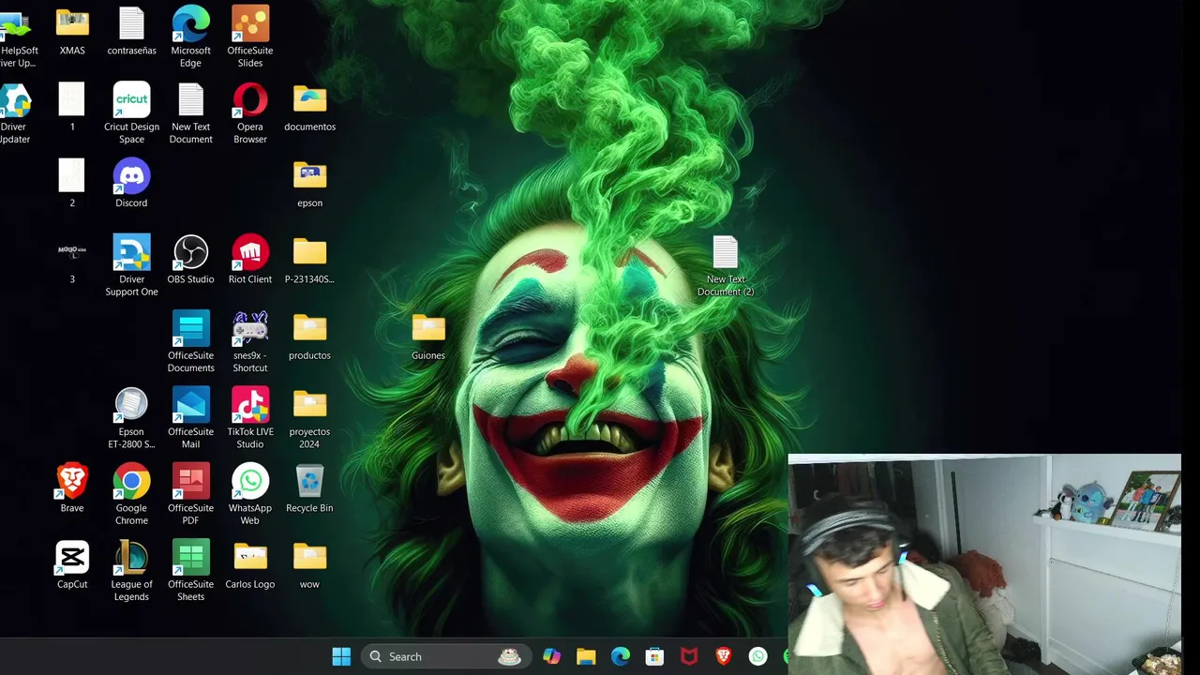This screenshot has height=675, width=1200.
Task: Open the documentos folder
Action: [x=309, y=108]
